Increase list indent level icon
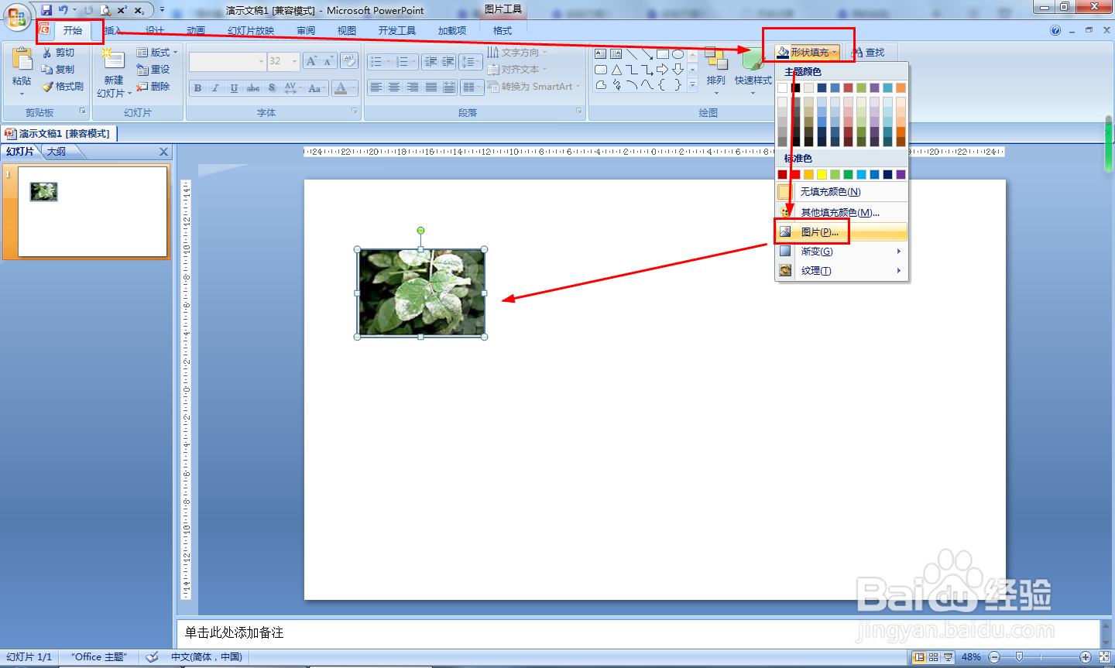This screenshot has width=1115, height=668. click(448, 61)
